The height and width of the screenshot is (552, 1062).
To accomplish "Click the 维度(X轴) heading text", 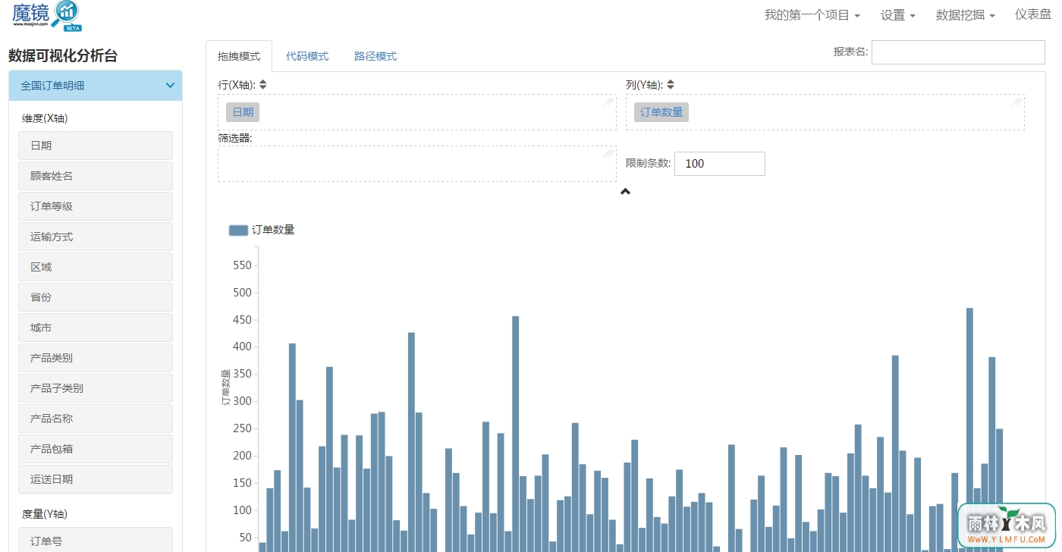I will point(45,118).
